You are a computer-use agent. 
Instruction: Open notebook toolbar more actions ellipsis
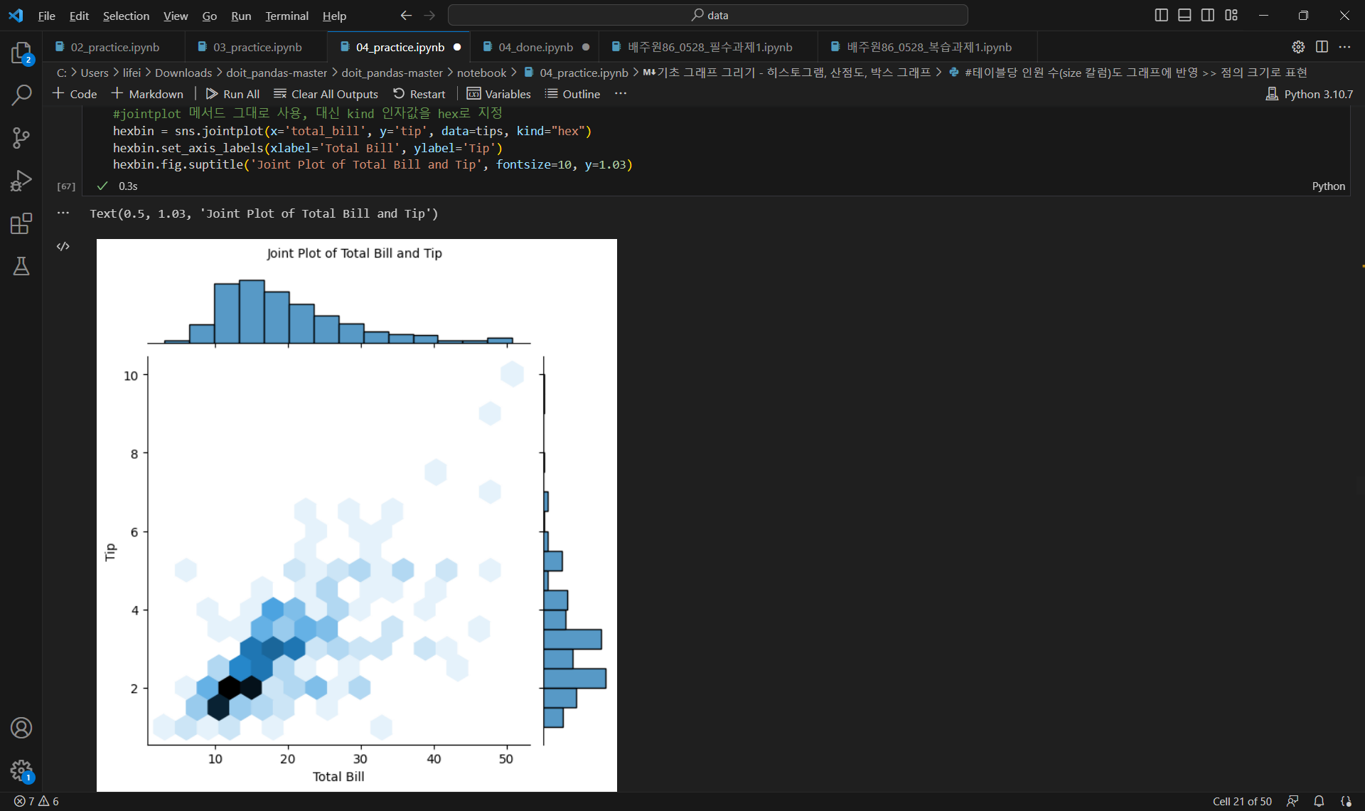621,94
